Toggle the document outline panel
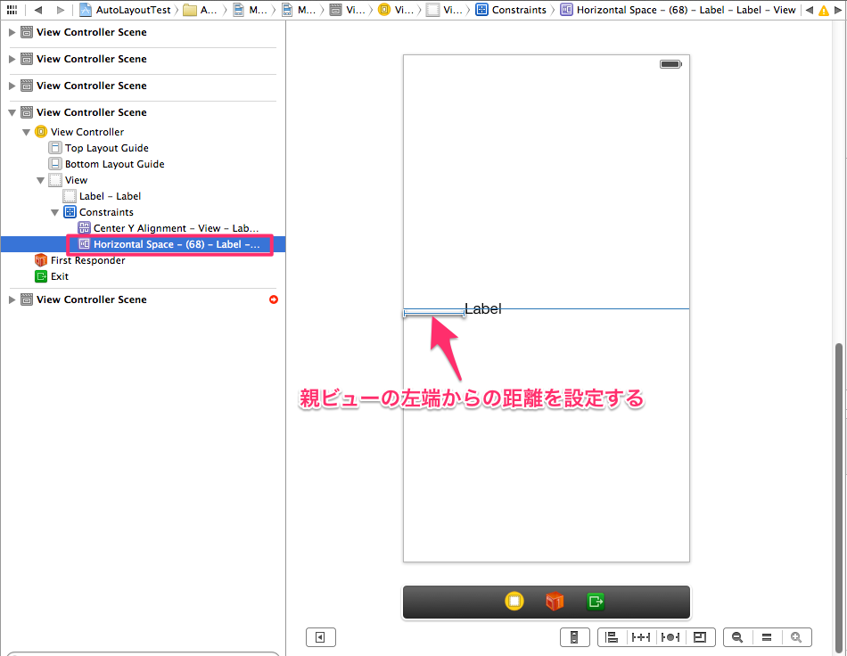 (321, 636)
